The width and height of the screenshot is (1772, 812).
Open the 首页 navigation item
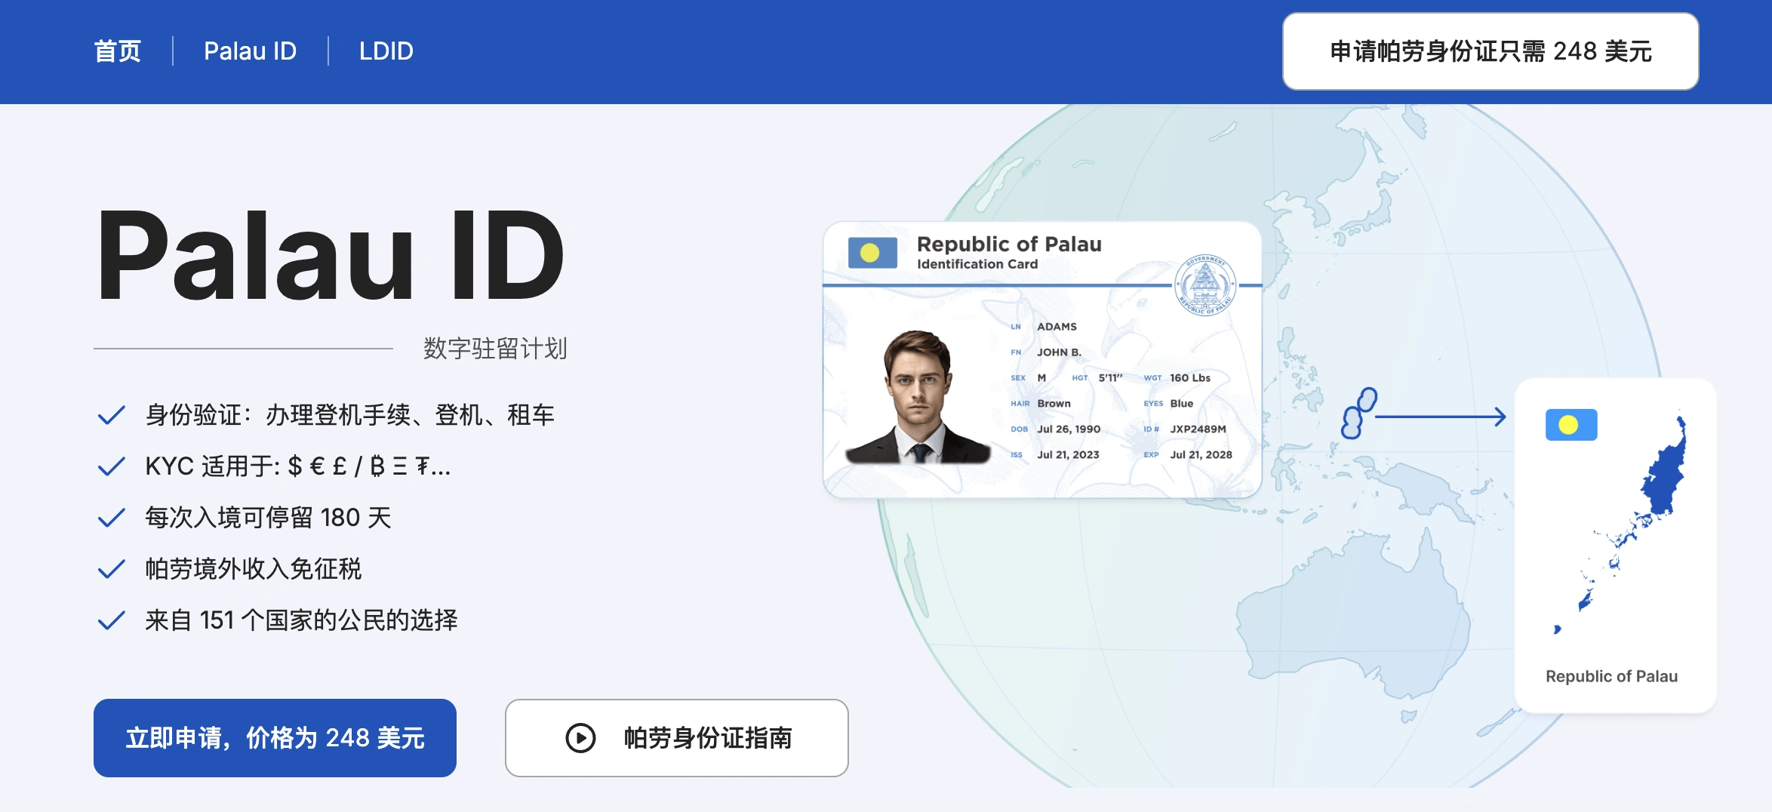click(118, 51)
